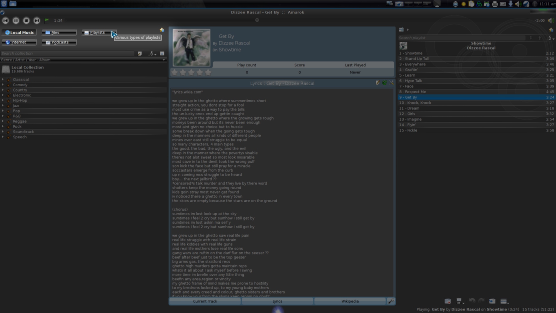Click the Showtime album cover thumbnail

pos(191,48)
